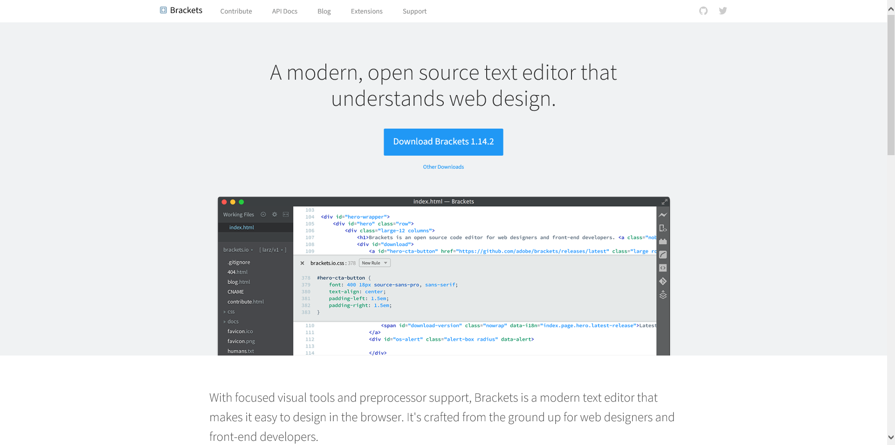Click the 'index.html — Brackets' title bar text
895x445 pixels.
(x=443, y=202)
